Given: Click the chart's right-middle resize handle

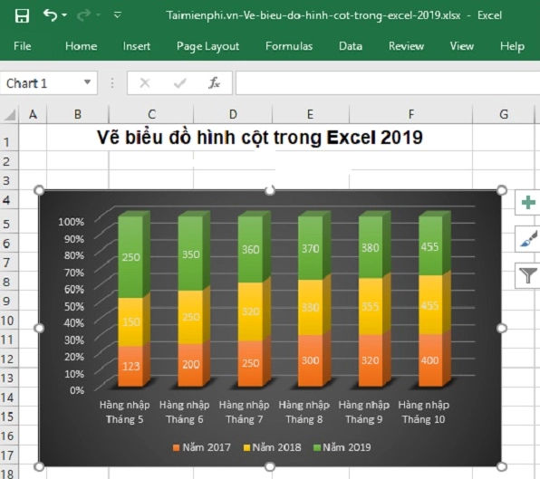Looking at the screenshot, I should [502, 329].
